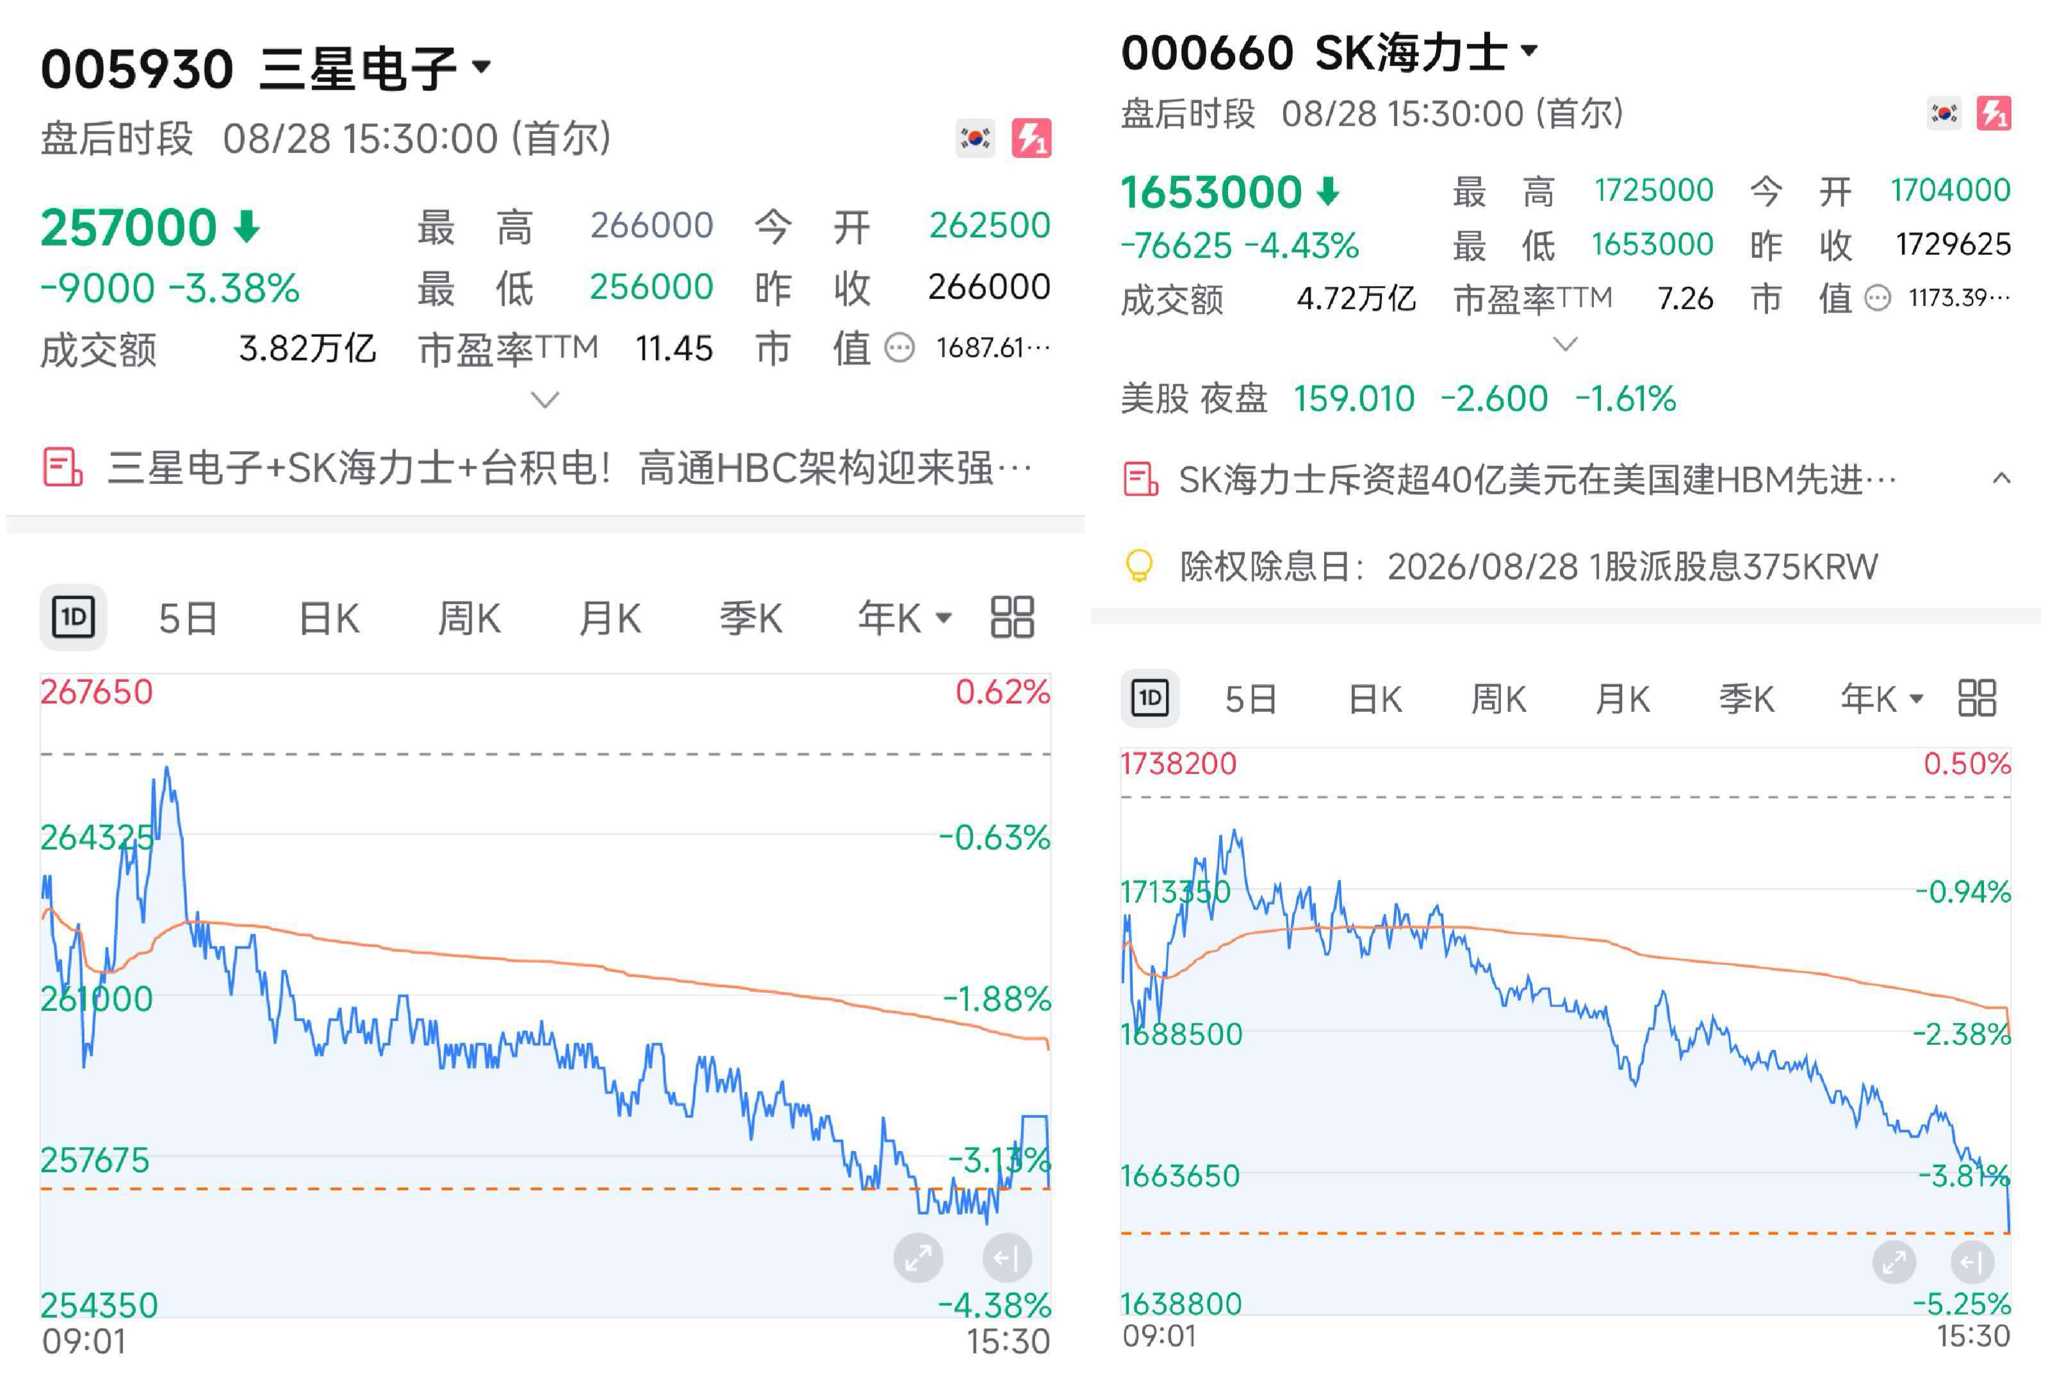
Task: Tap Samsung market cap more-info icon
Action: [x=899, y=348]
